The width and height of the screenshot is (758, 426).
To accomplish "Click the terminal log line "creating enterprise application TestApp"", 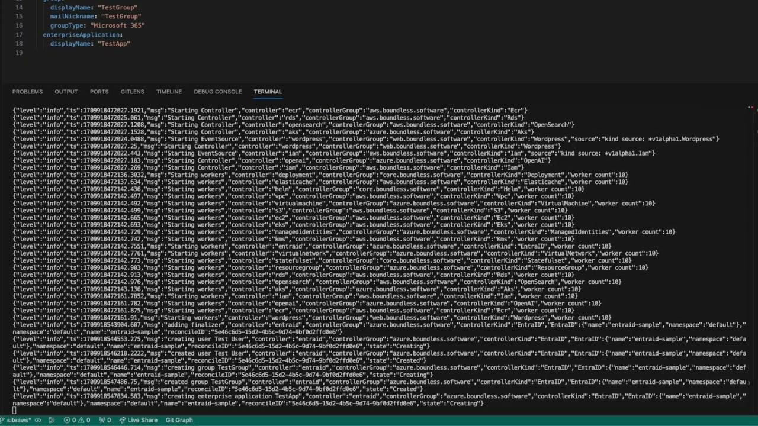I will pyautogui.click(x=379, y=399).
